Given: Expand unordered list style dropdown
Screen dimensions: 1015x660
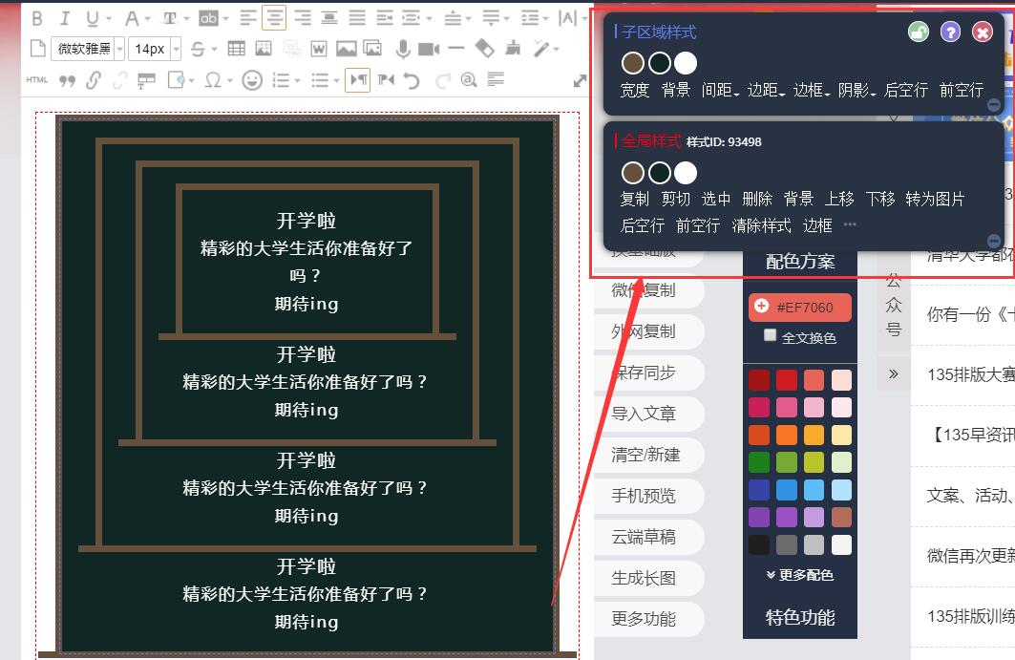Looking at the screenshot, I should pyautogui.click(x=336, y=80).
